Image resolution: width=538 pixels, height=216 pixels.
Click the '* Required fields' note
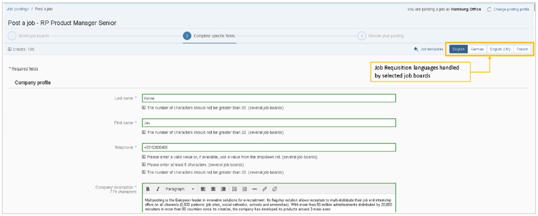point(24,69)
